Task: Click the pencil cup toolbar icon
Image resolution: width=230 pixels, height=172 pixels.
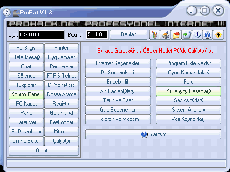Action: [154, 34]
